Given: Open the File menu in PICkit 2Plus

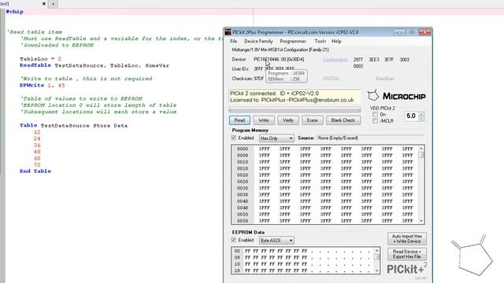Looking at the screenshot, I should pos(233,42).
